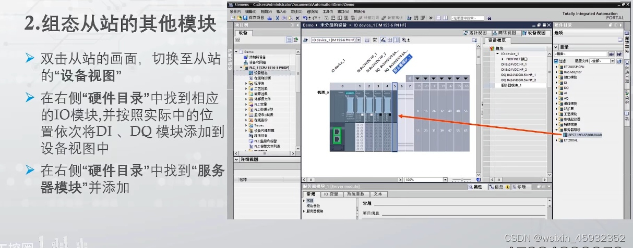Expand the DQ catalog folder

click(556, 88)
